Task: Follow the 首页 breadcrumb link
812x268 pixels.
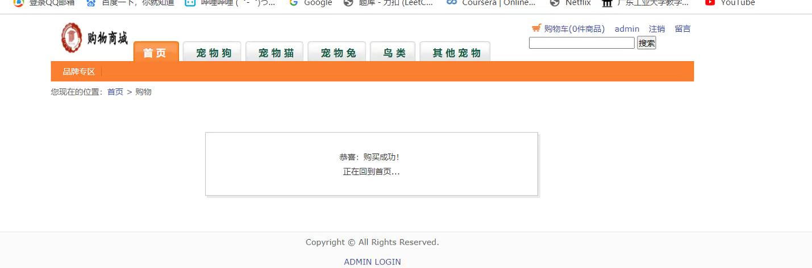Action: click(x=115, y=92)
